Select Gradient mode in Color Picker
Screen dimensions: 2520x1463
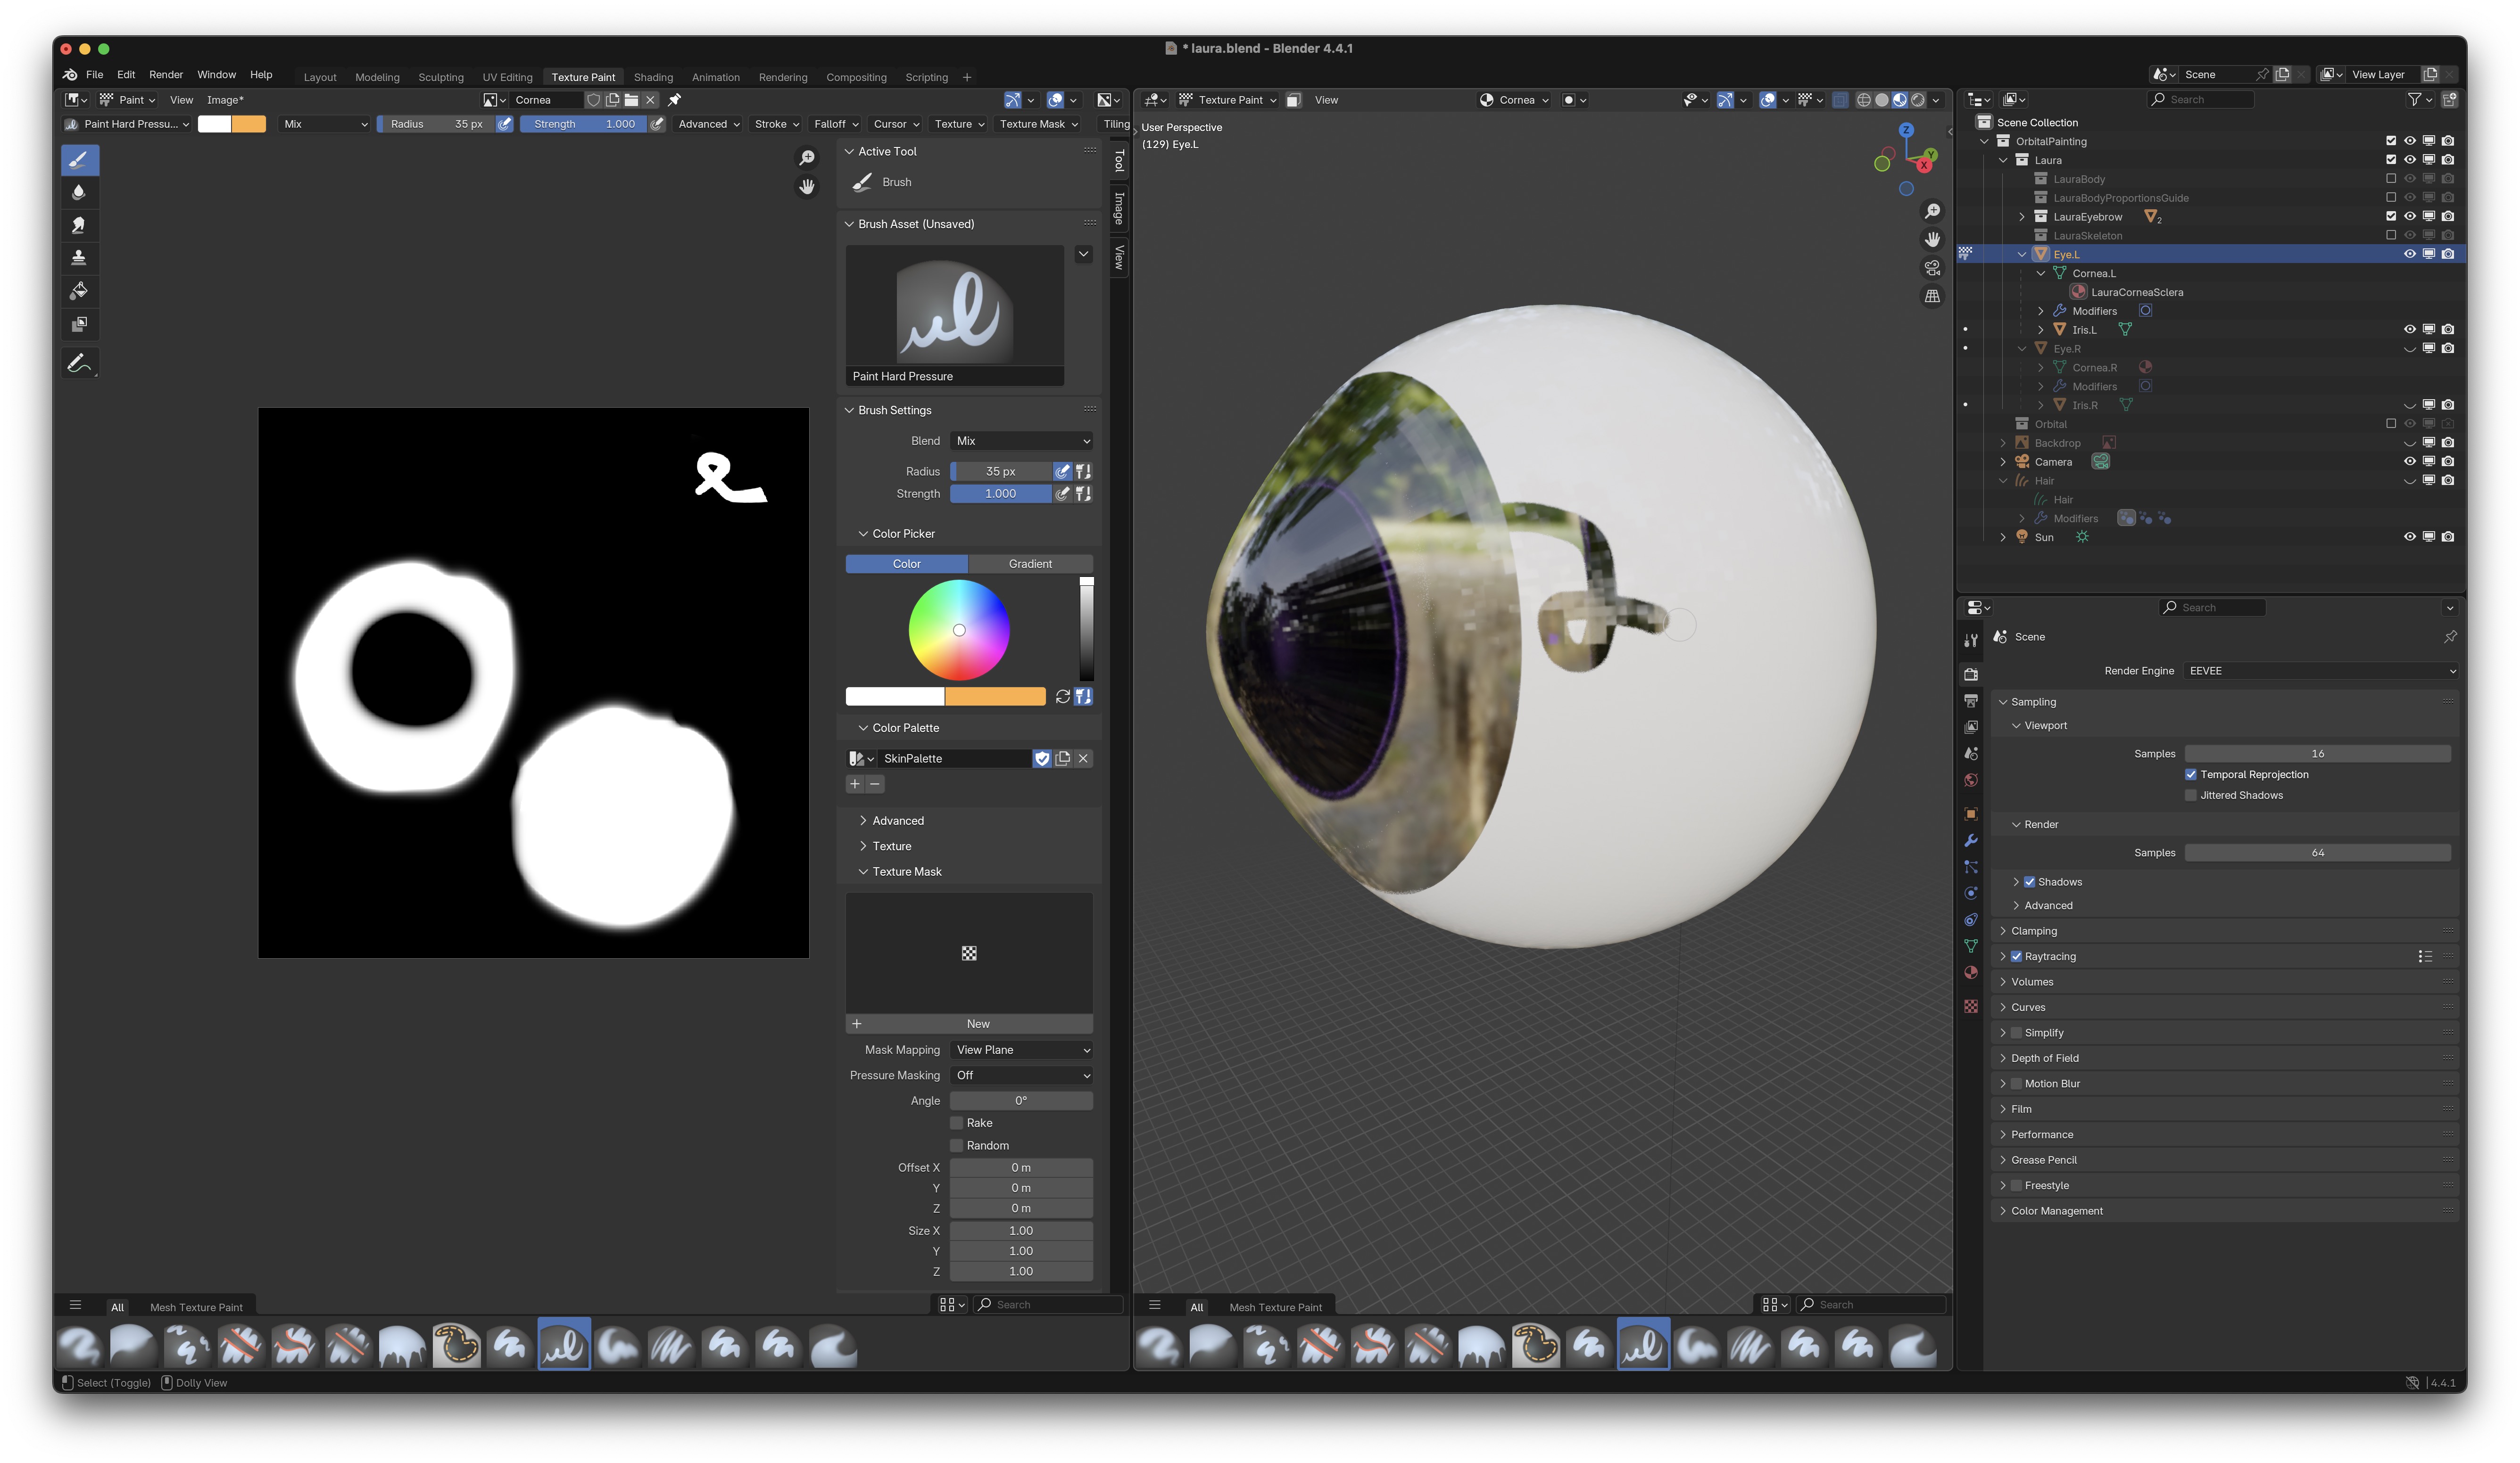point(1030,565)
